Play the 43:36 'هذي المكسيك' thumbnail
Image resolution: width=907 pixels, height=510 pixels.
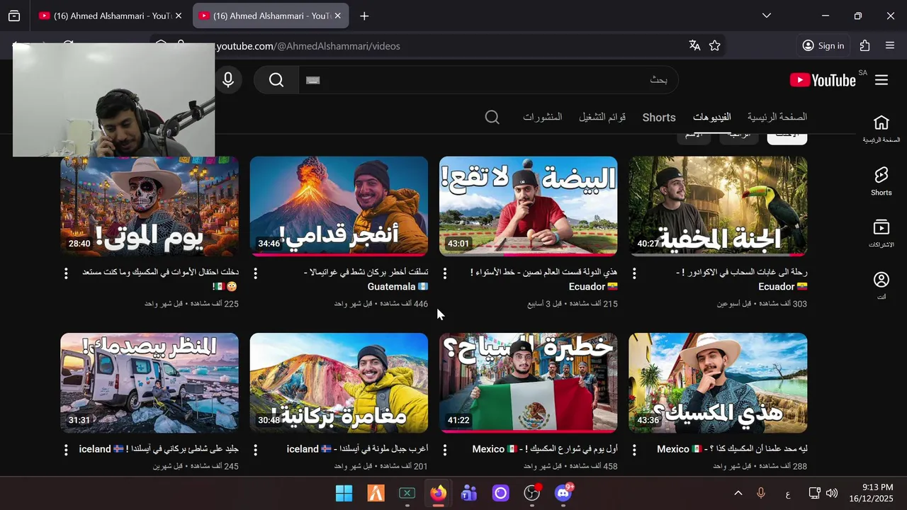[x=718, y=383]
